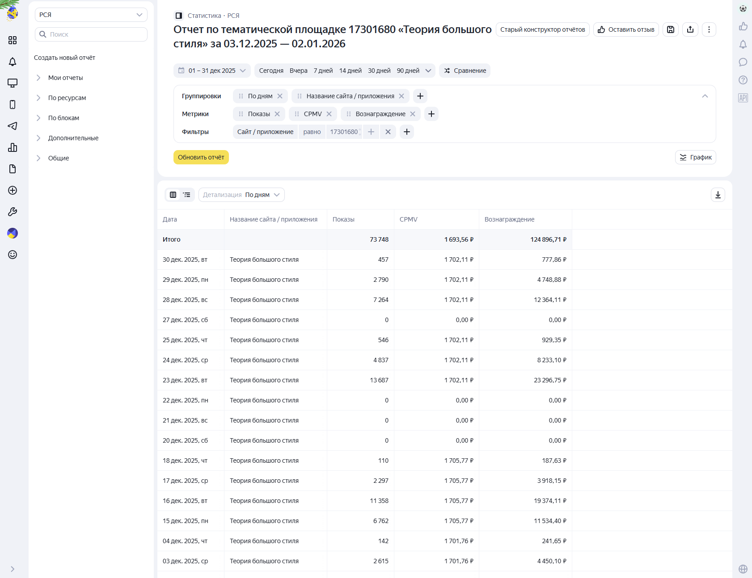The height and width of the screenshot is (578, 752).
Task: Delete the site filter with X
Action: coord(388,132)
